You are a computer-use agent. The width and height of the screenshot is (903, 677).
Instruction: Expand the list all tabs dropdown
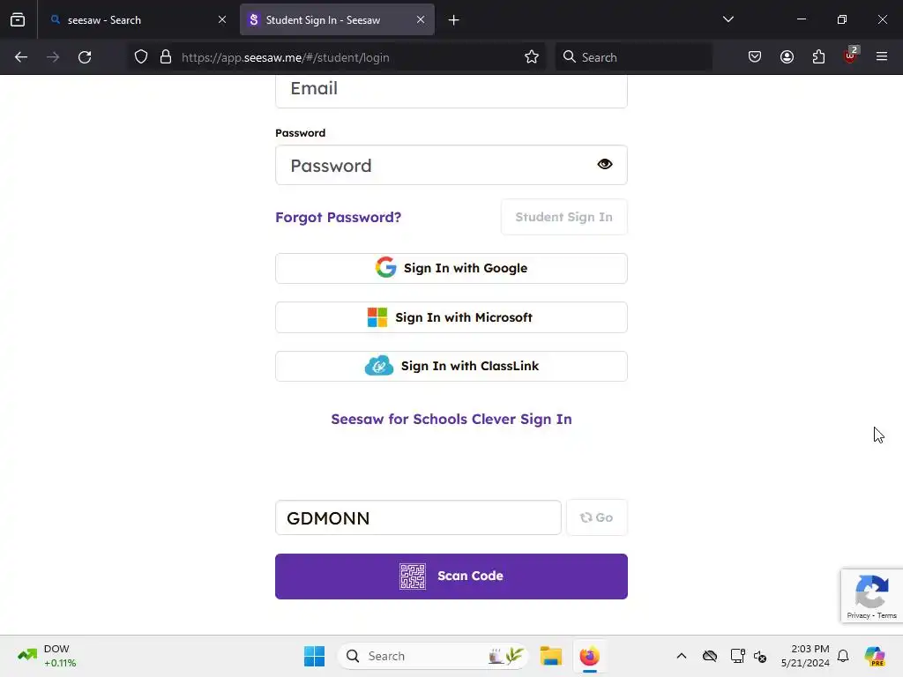(x=728, y=19)
